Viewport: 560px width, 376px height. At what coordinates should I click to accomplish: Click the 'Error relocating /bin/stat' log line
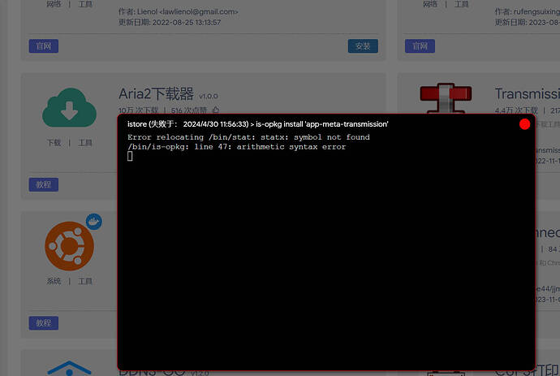click(248, 137)
